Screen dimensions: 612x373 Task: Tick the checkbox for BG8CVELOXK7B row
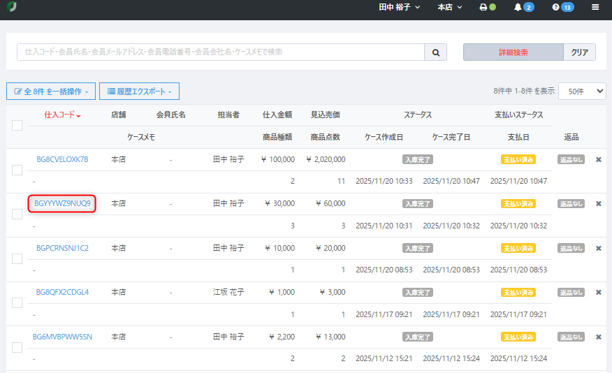click(17, 170)
